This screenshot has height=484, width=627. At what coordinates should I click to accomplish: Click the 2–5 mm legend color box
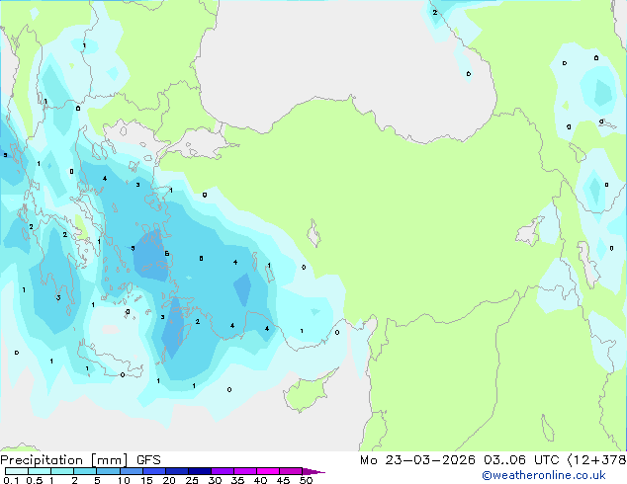(x=85, y=471)
